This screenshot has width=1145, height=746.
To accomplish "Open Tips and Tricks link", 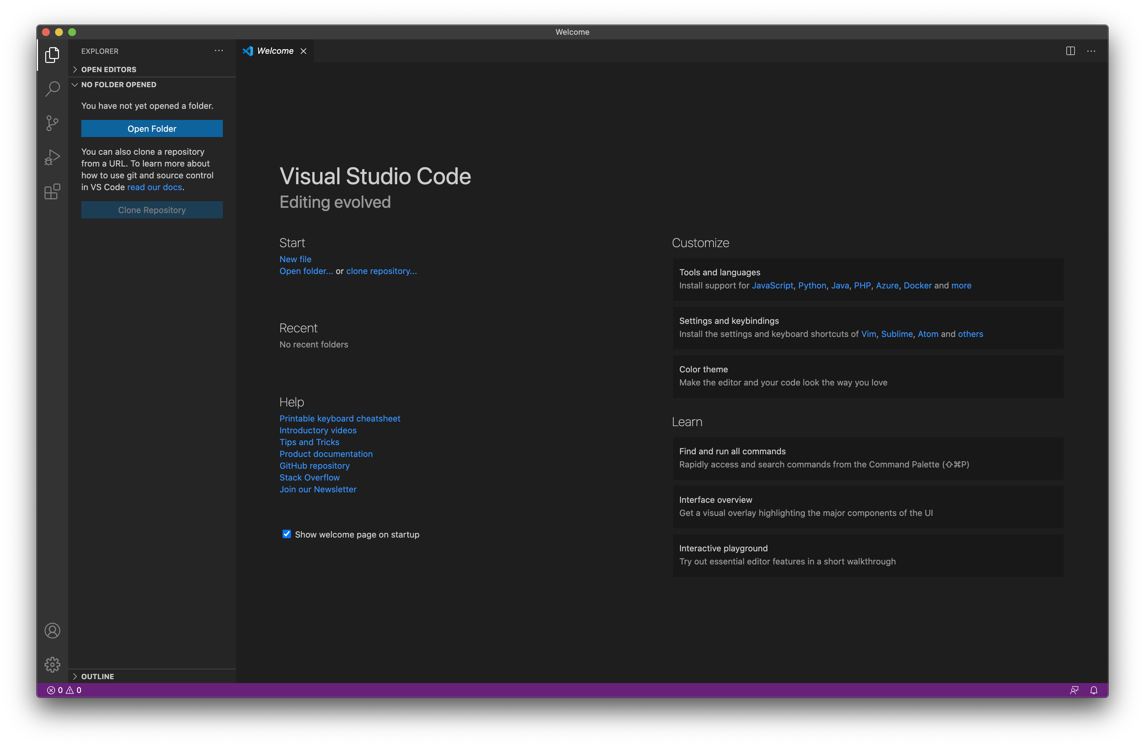I will (x=309, y=442).
